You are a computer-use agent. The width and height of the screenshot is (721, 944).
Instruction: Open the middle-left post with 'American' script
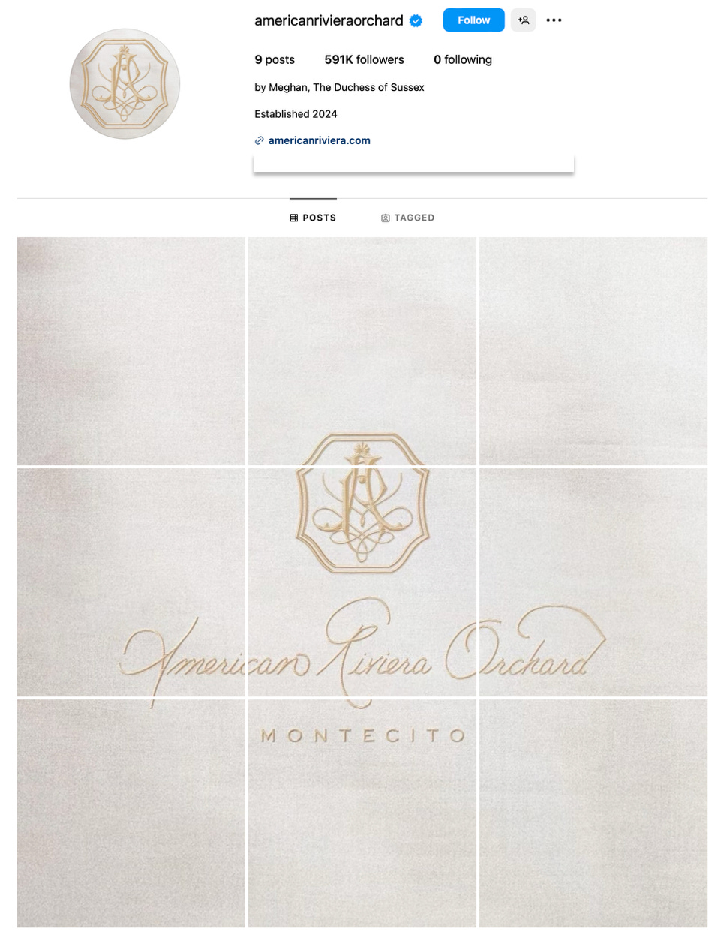tap(131, 582)
